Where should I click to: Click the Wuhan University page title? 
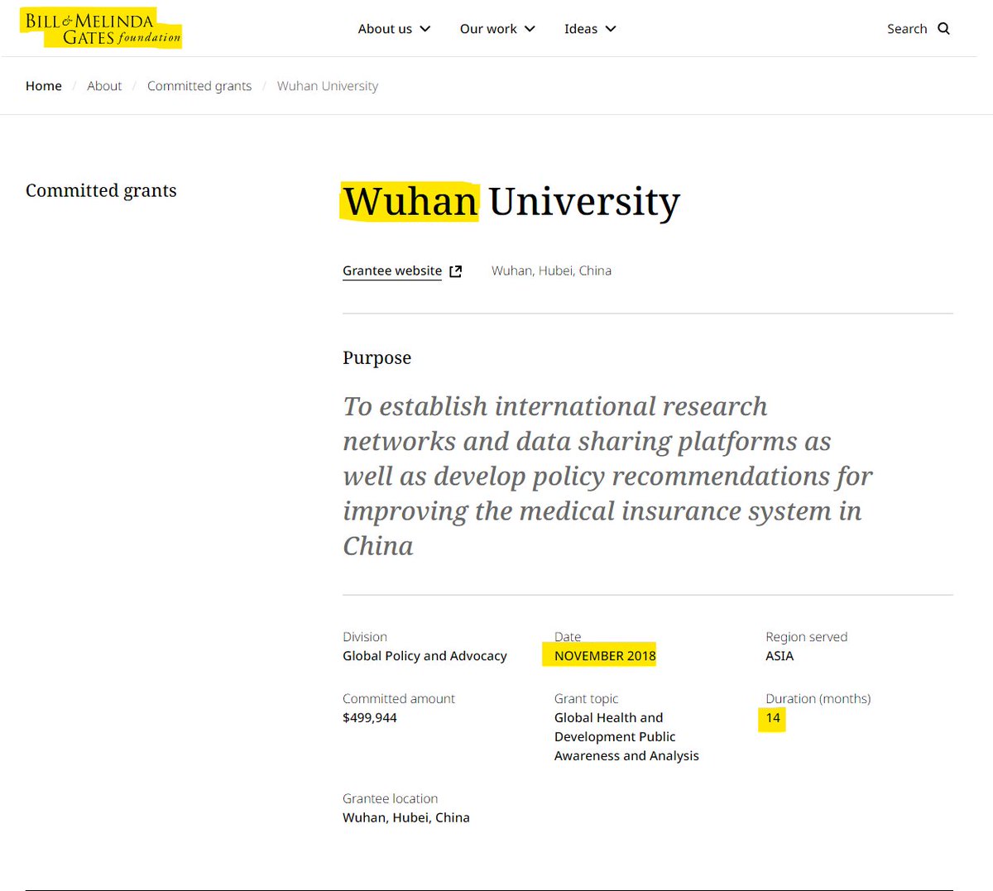511,201
